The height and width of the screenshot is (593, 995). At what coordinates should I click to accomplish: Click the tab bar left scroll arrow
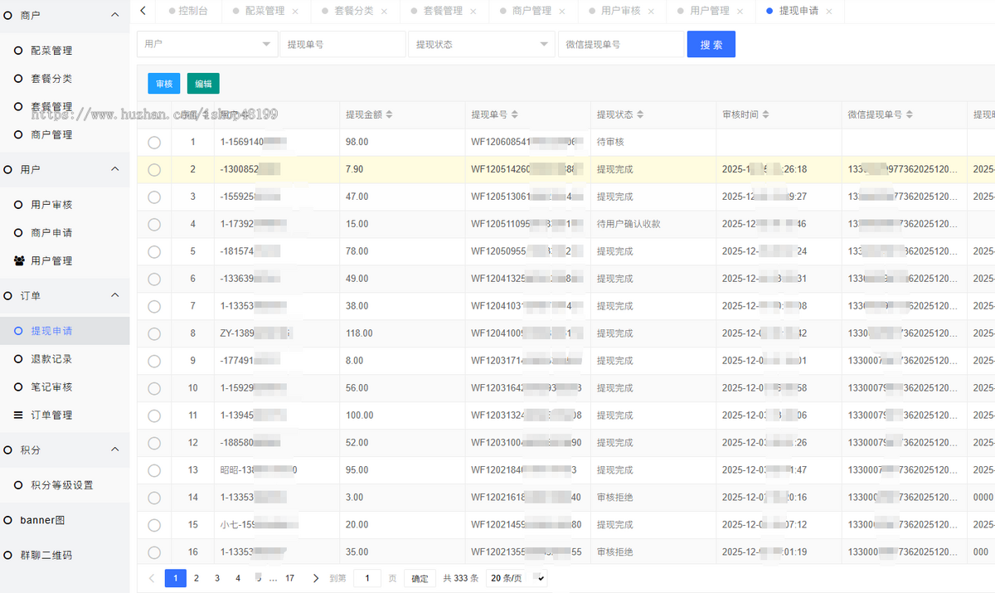click(x=143, y=11)
